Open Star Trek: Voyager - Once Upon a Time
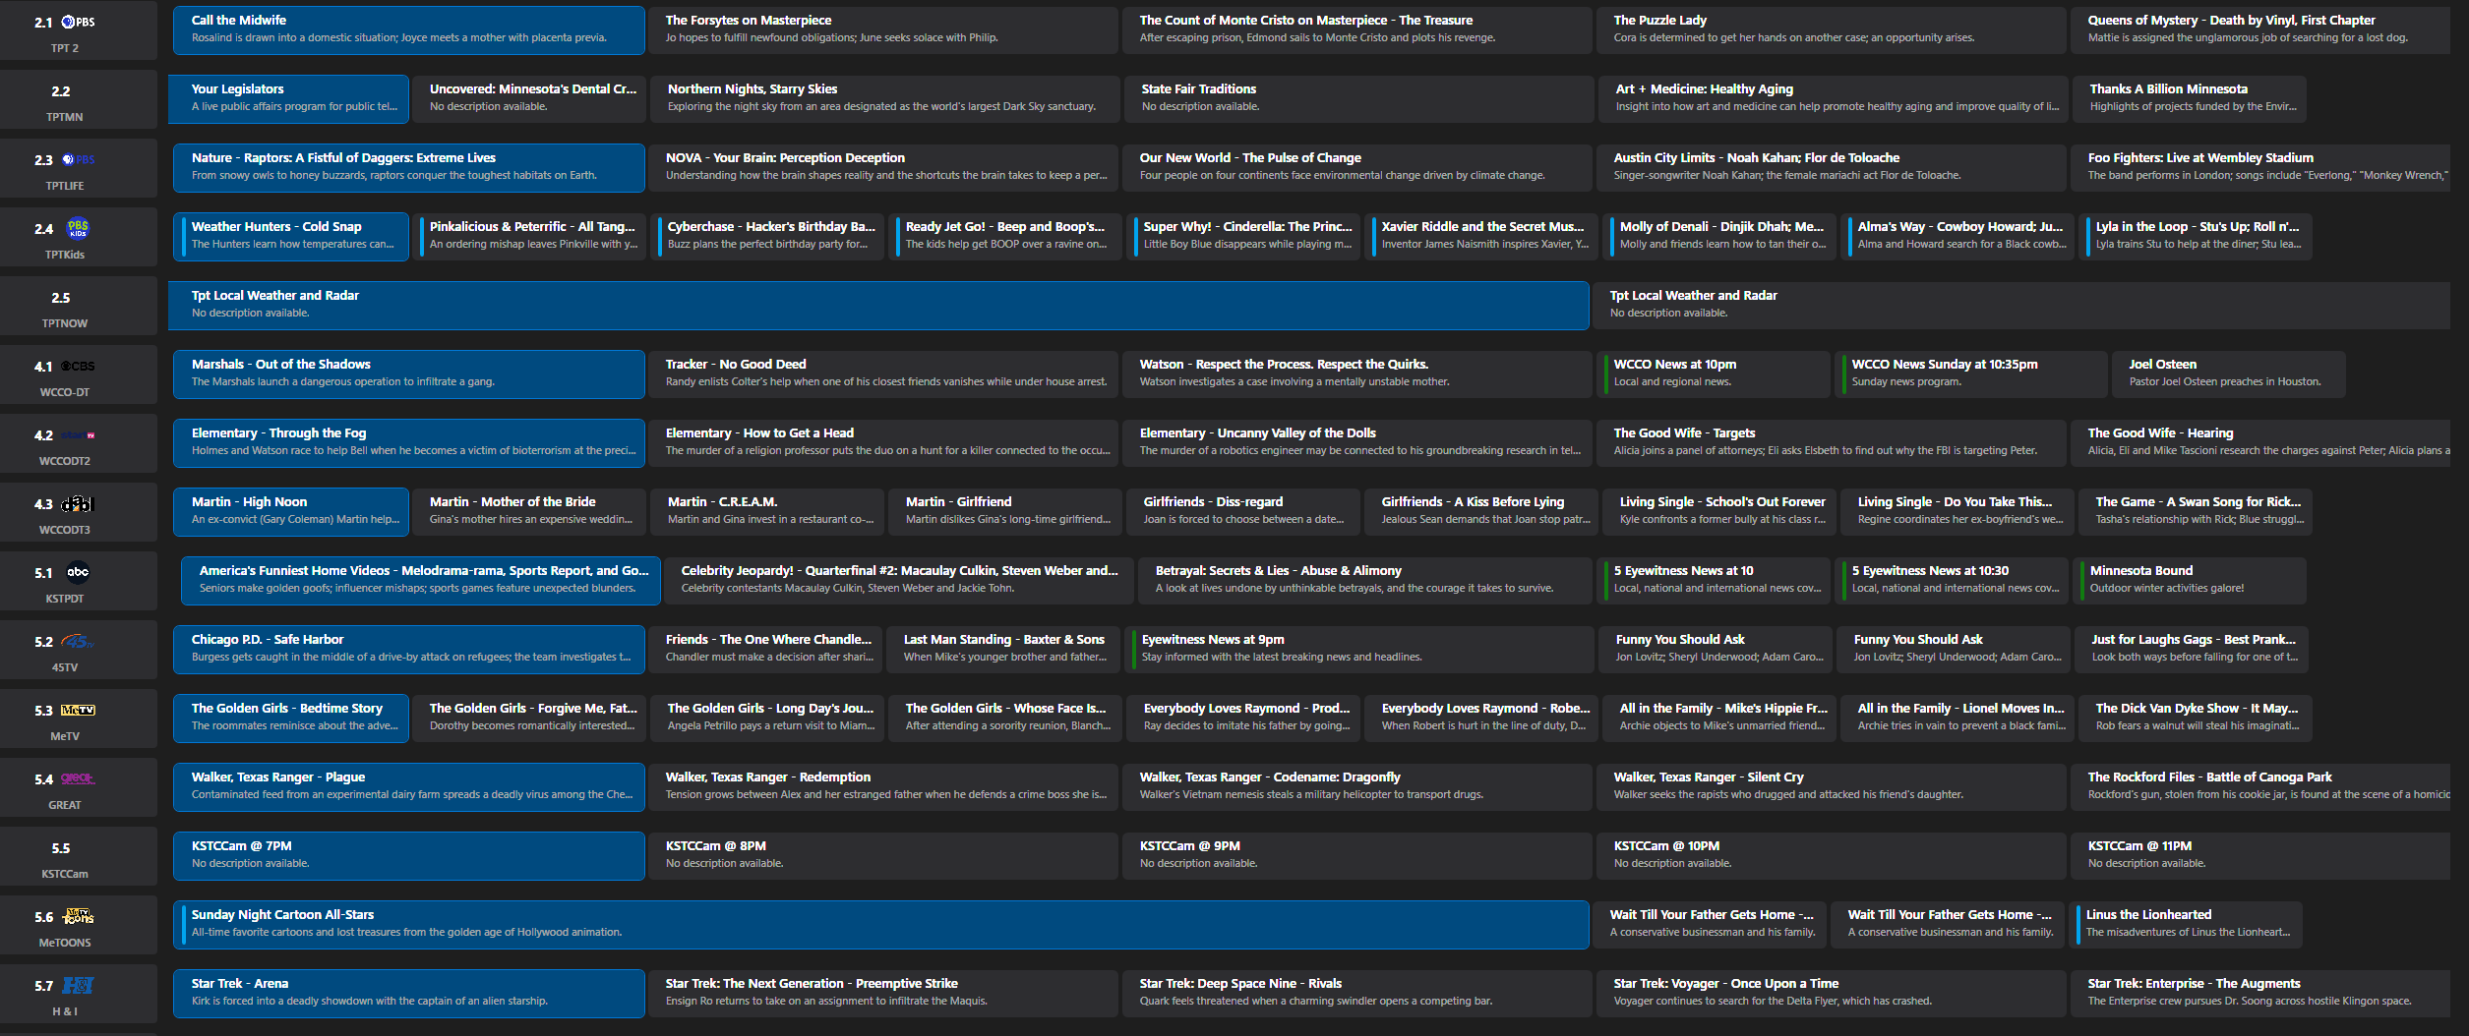Screen dimensions: 2469x1036 point(1832,993)
